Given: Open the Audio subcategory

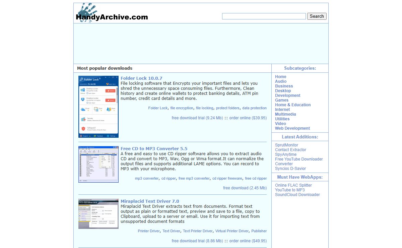Looking at the screenshot, I should [x=281, y=81].
